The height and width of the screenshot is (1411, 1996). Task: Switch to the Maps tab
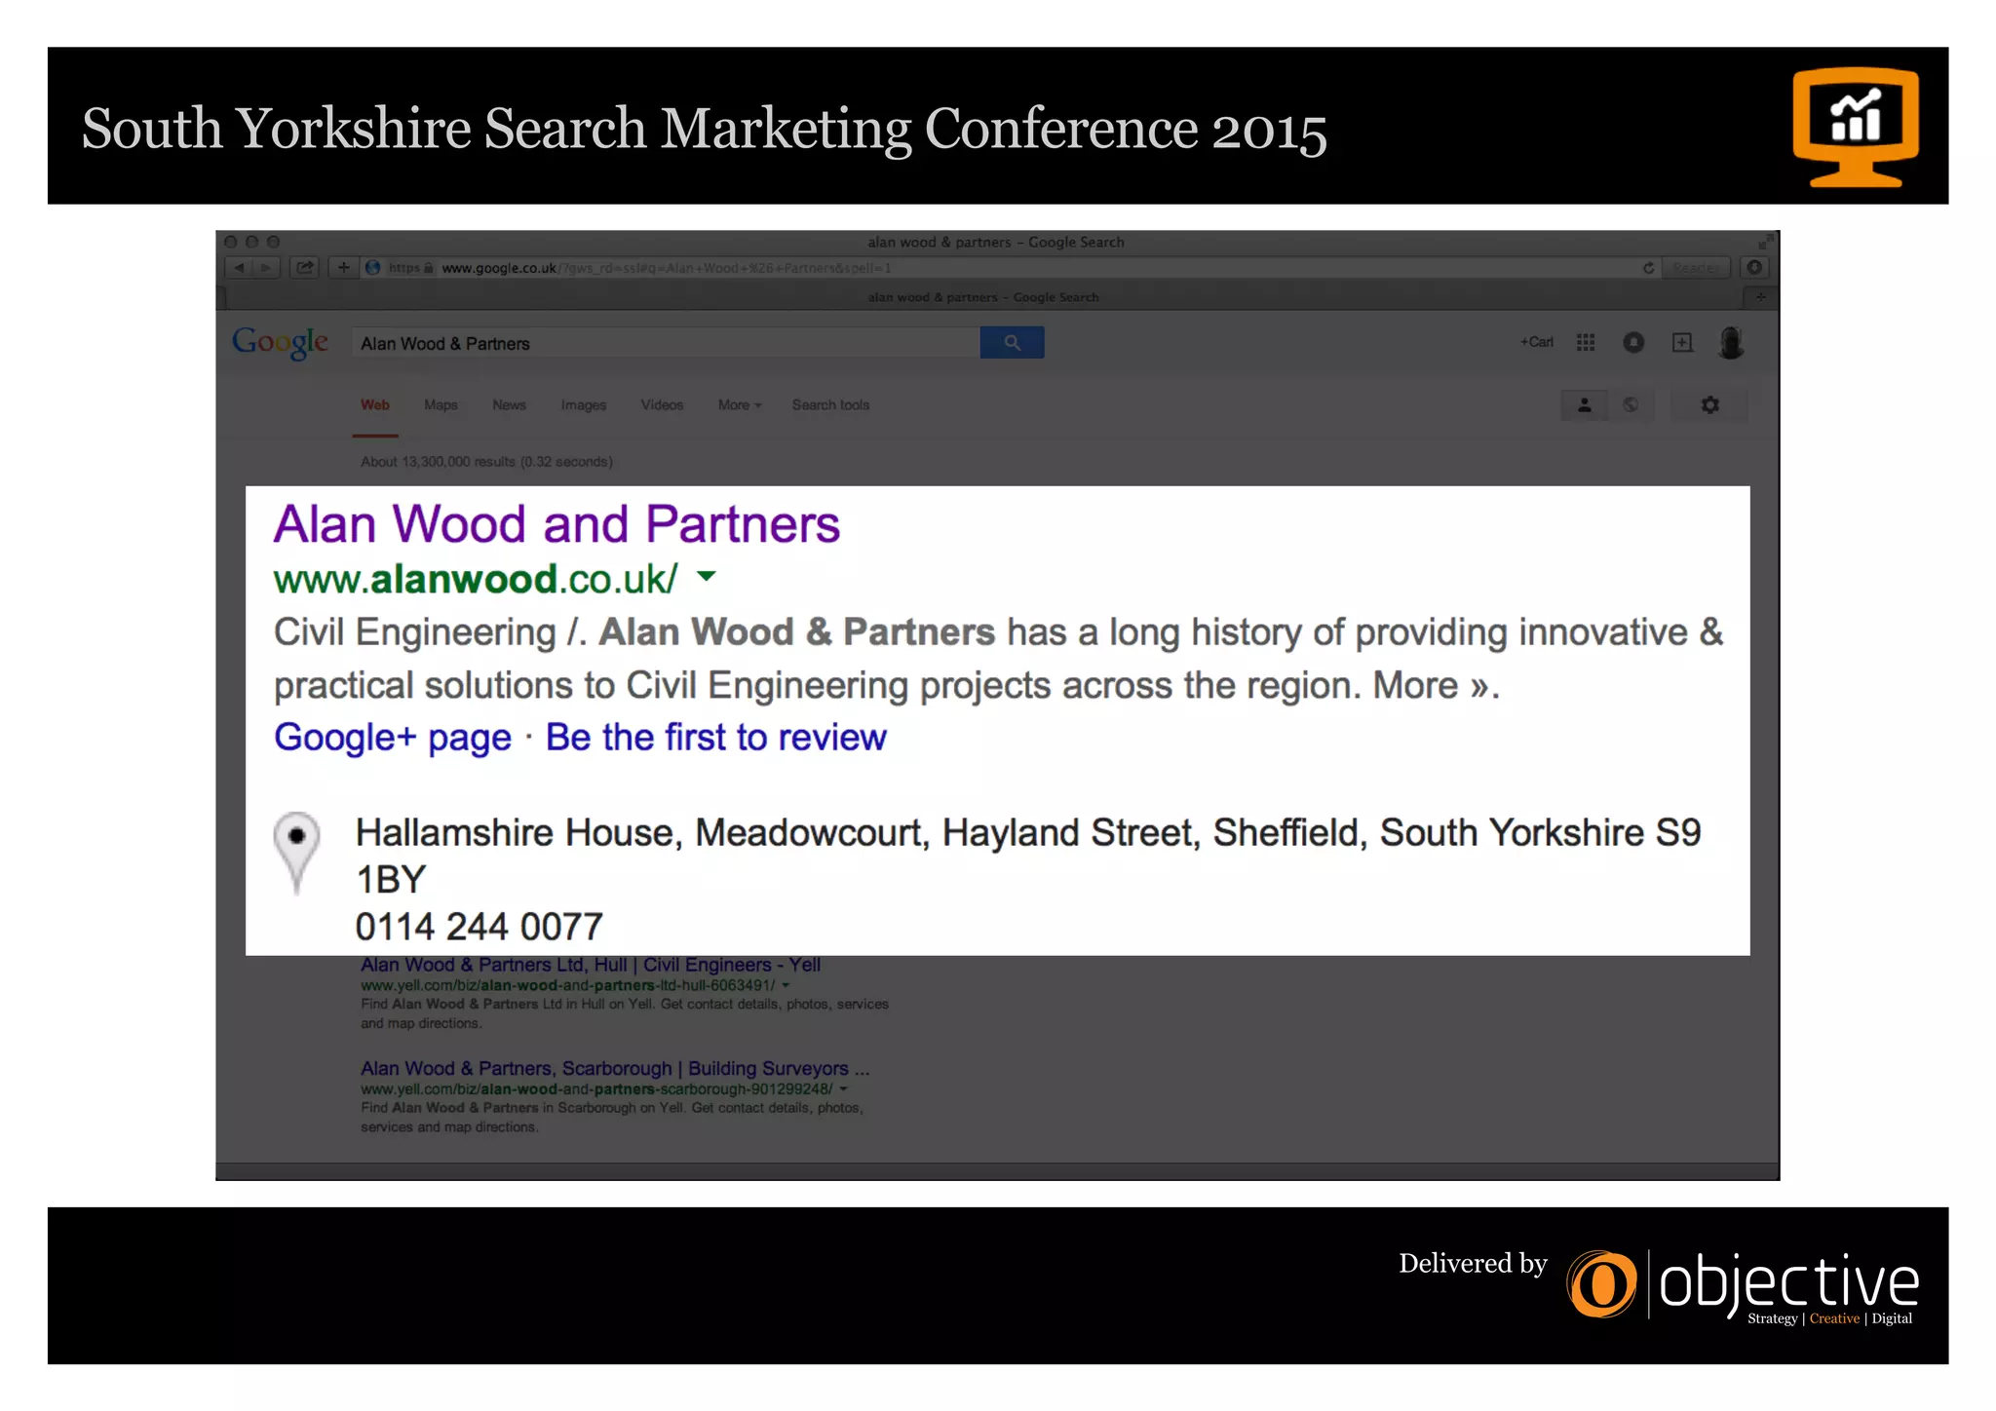point(441,405)
